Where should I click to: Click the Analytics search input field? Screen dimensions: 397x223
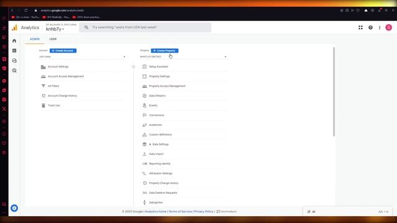pyautogui.click(x=145, y=27)
